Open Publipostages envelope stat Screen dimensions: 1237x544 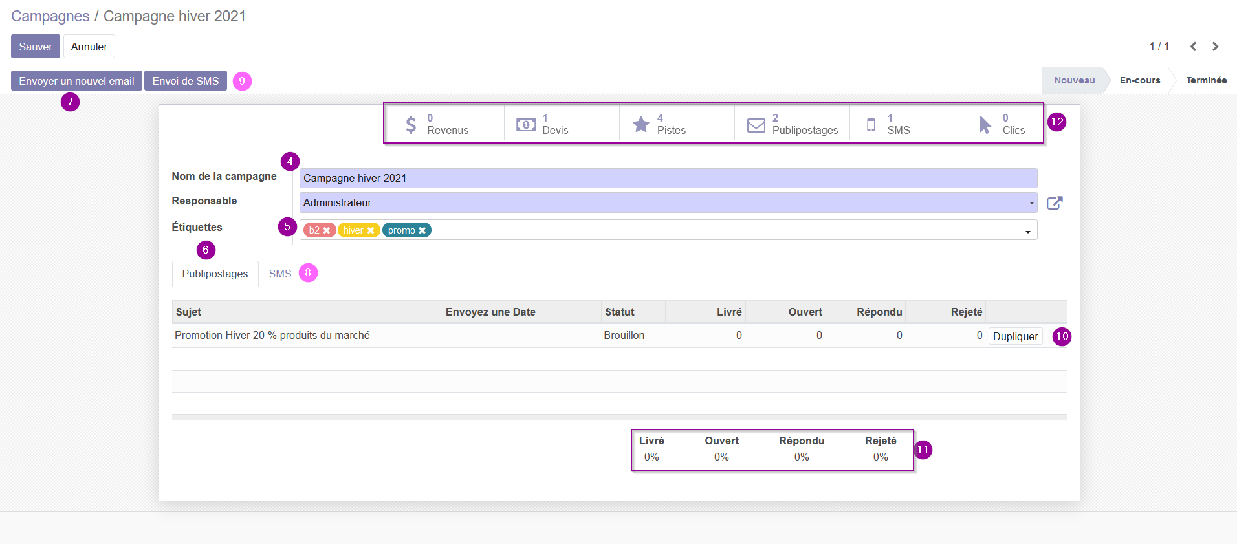[x=792, y=124]
